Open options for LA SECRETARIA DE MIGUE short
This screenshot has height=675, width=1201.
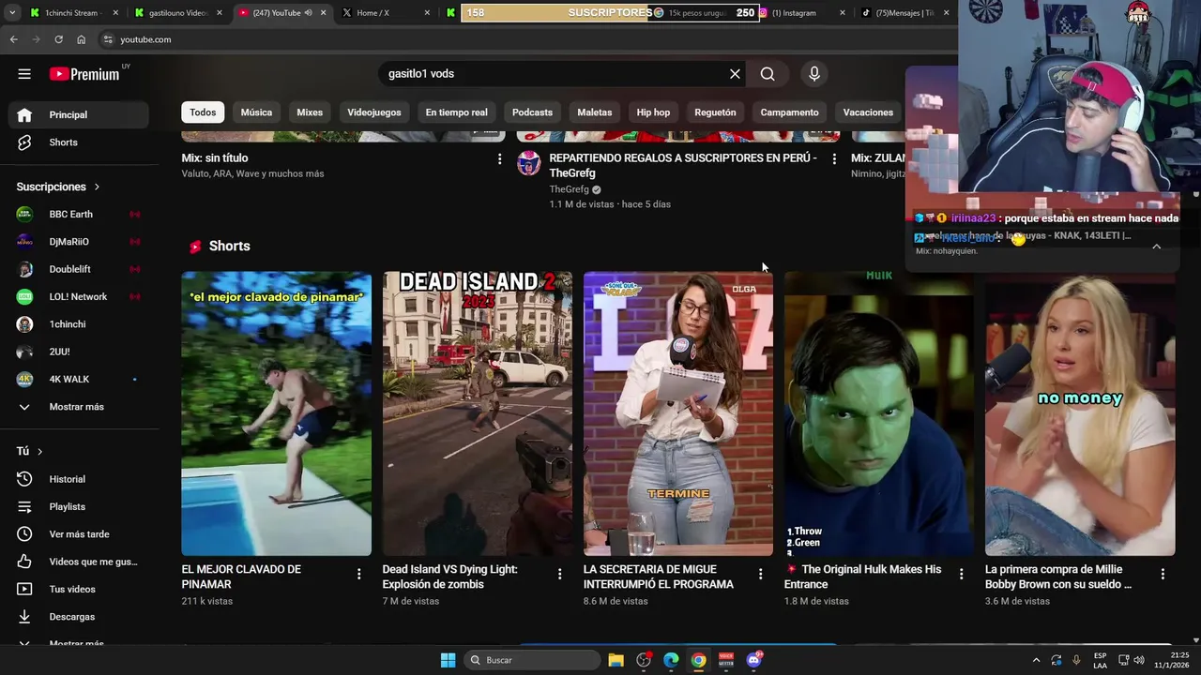tap(760, 574)
